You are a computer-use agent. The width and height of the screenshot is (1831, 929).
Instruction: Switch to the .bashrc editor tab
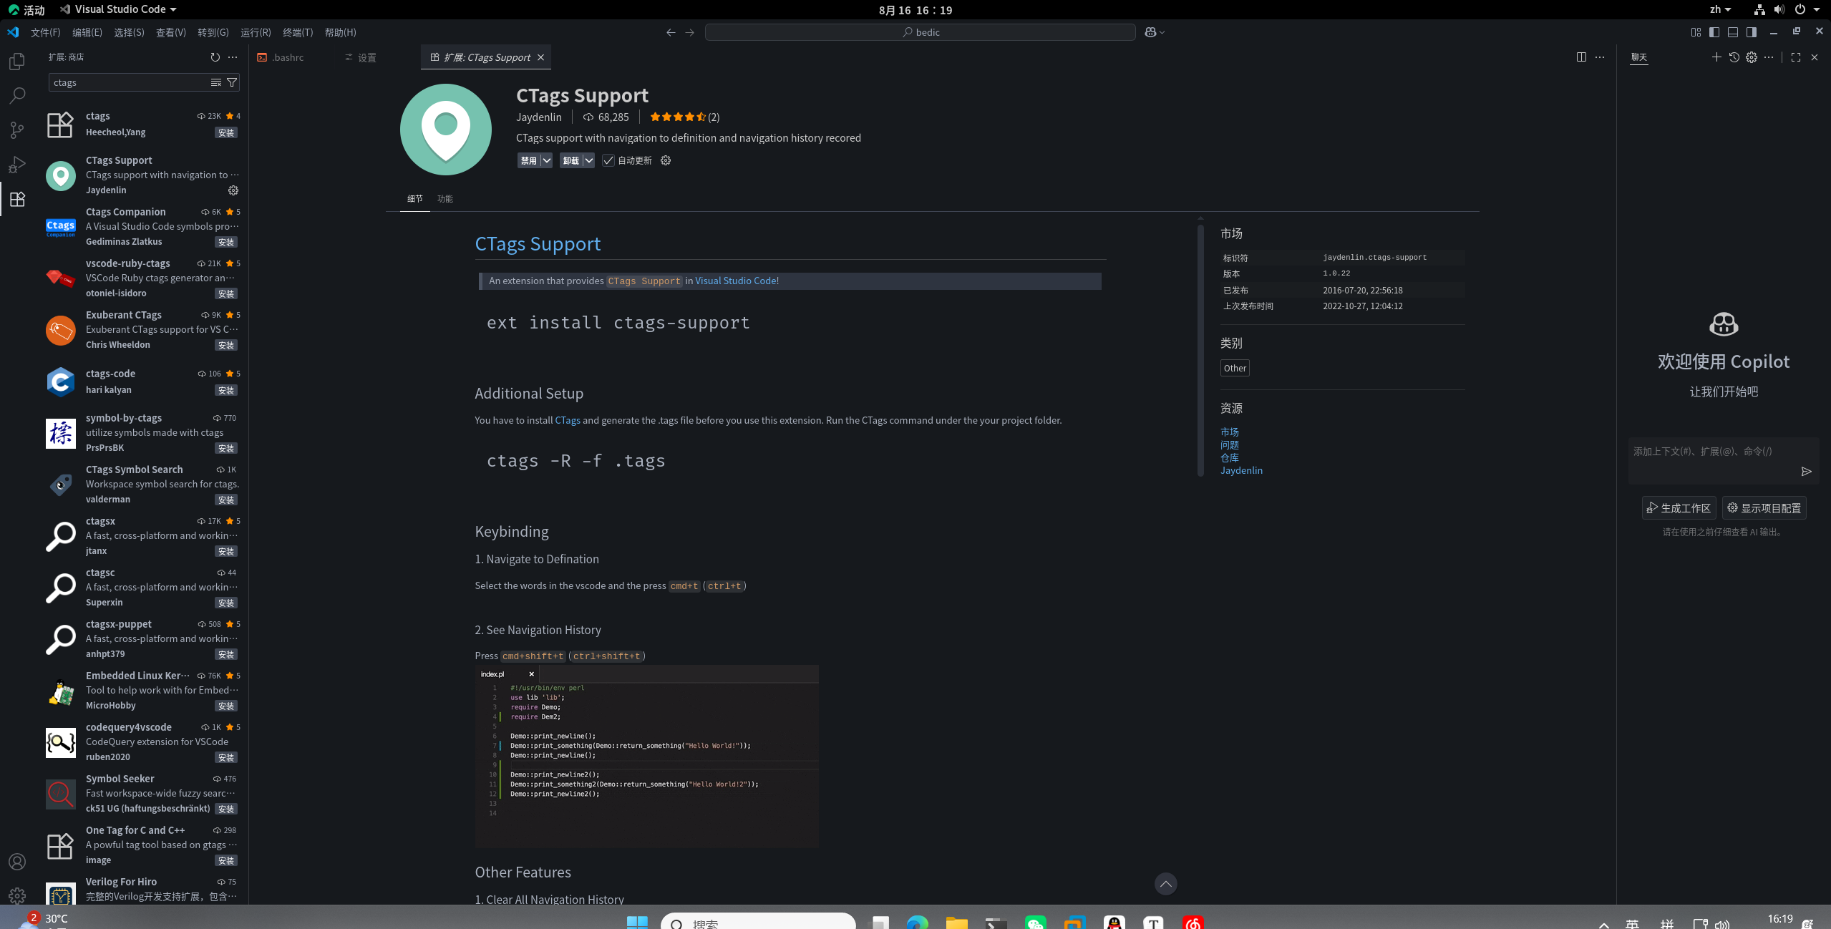click(x=287, y=57)
